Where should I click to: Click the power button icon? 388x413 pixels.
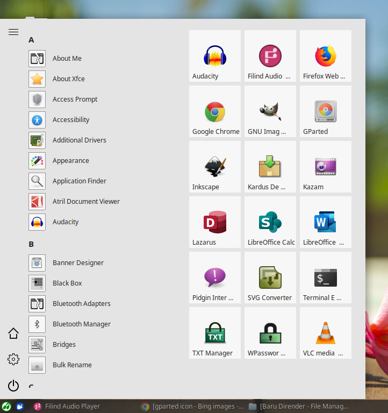tap(13, 386)
